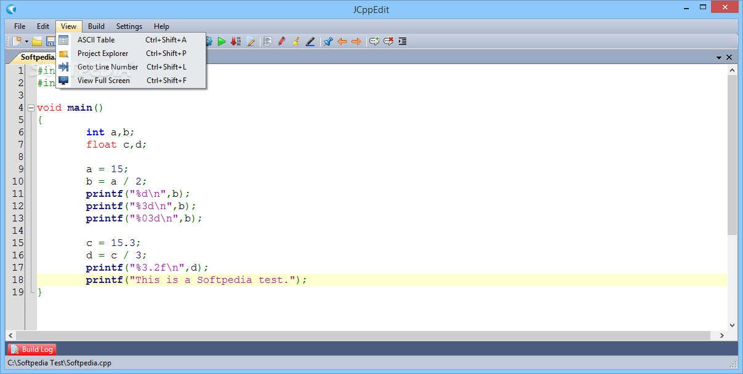Open the Help menu
Image resolution: width=743 pixels, height=374 pixels.
click(x=161, y=26)
